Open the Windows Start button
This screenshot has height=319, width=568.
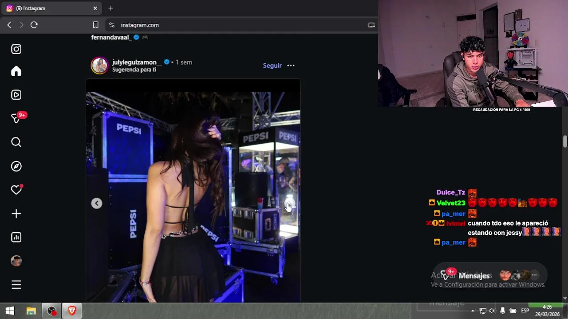[x=10, y=311]
